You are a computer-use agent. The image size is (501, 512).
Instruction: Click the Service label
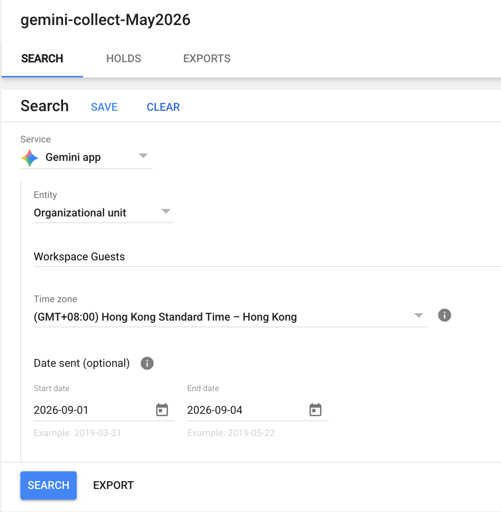[35, 139]
